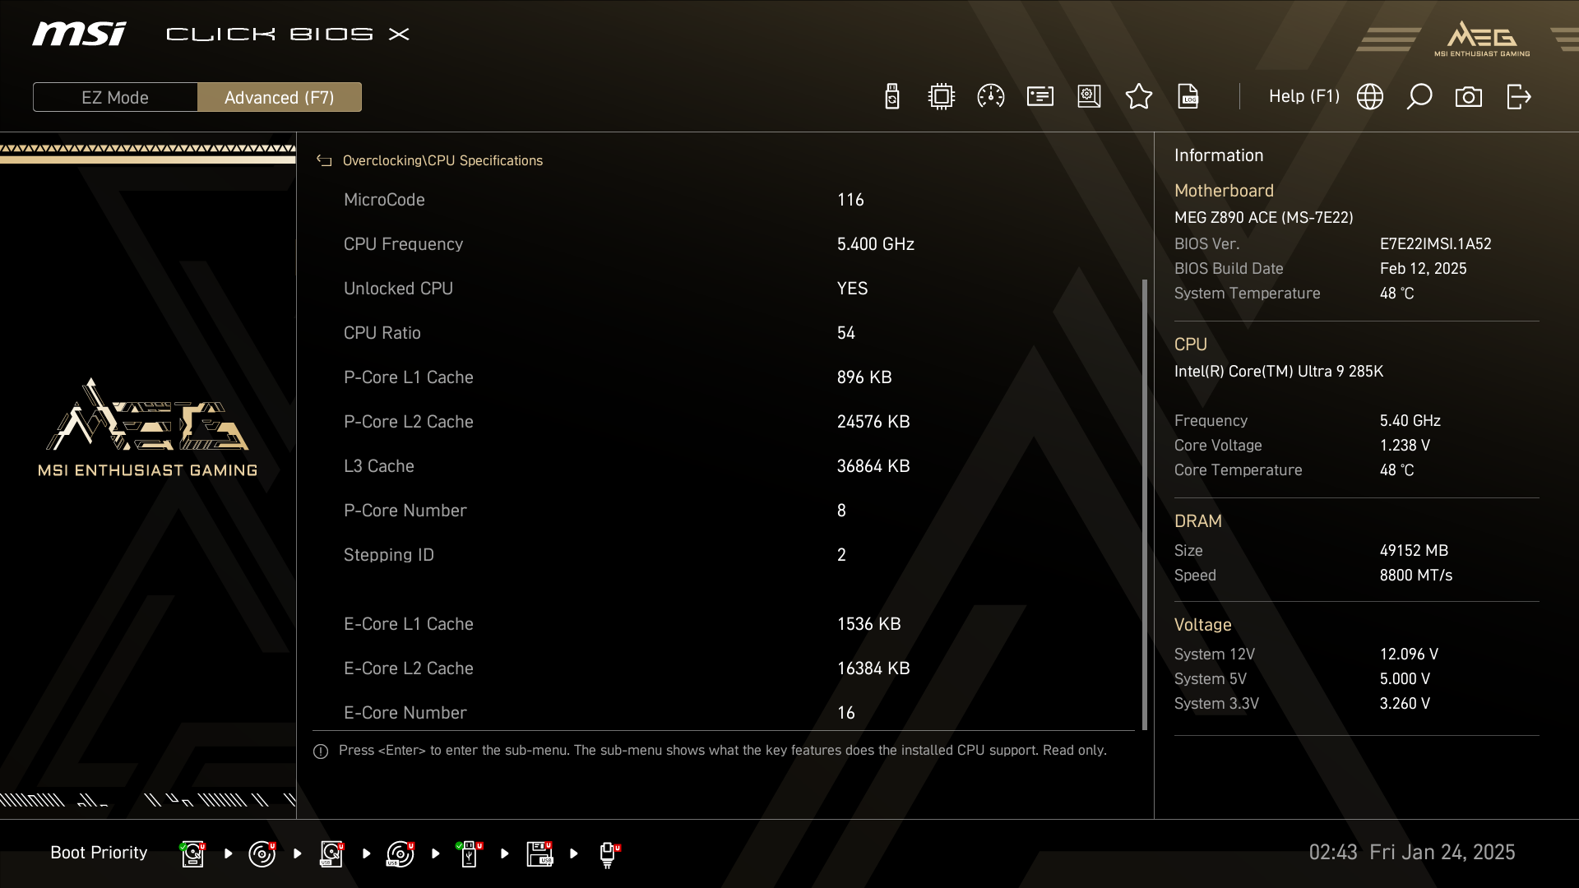The image size is (1579, 888).
Task: Click the MSI logo
Action: tap(79, 34)
